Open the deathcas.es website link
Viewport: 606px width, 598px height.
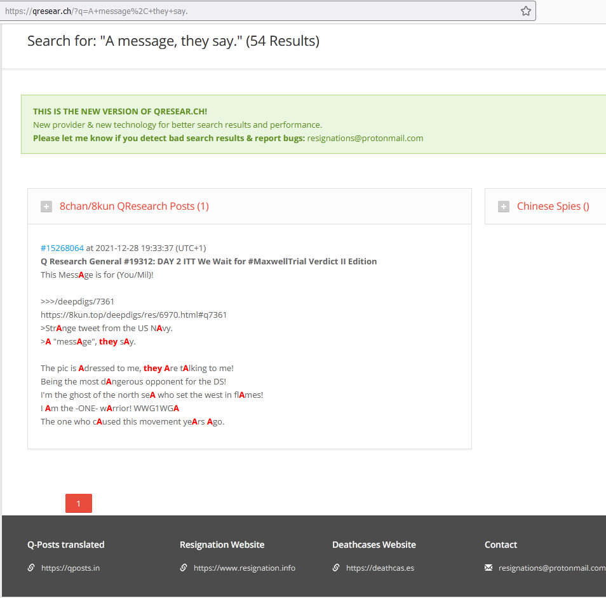tap(380, 568)
